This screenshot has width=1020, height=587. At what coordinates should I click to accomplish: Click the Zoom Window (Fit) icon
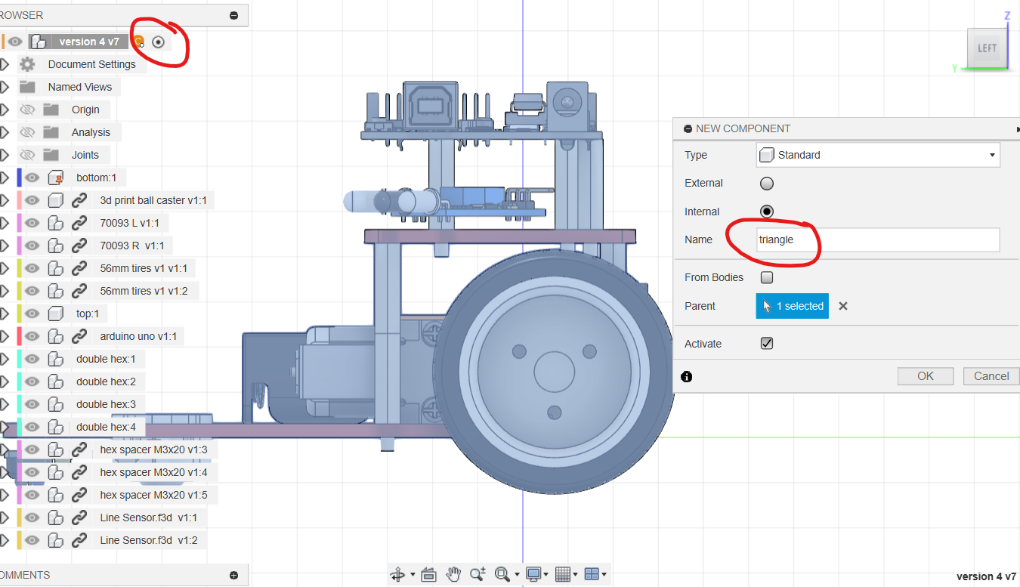[x=502, y=575]
